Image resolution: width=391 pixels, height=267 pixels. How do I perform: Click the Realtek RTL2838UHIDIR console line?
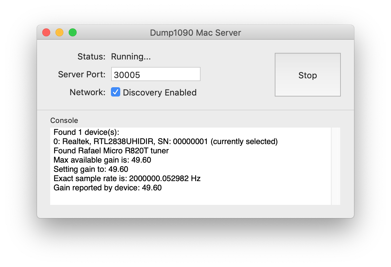[x=165, y=142]
